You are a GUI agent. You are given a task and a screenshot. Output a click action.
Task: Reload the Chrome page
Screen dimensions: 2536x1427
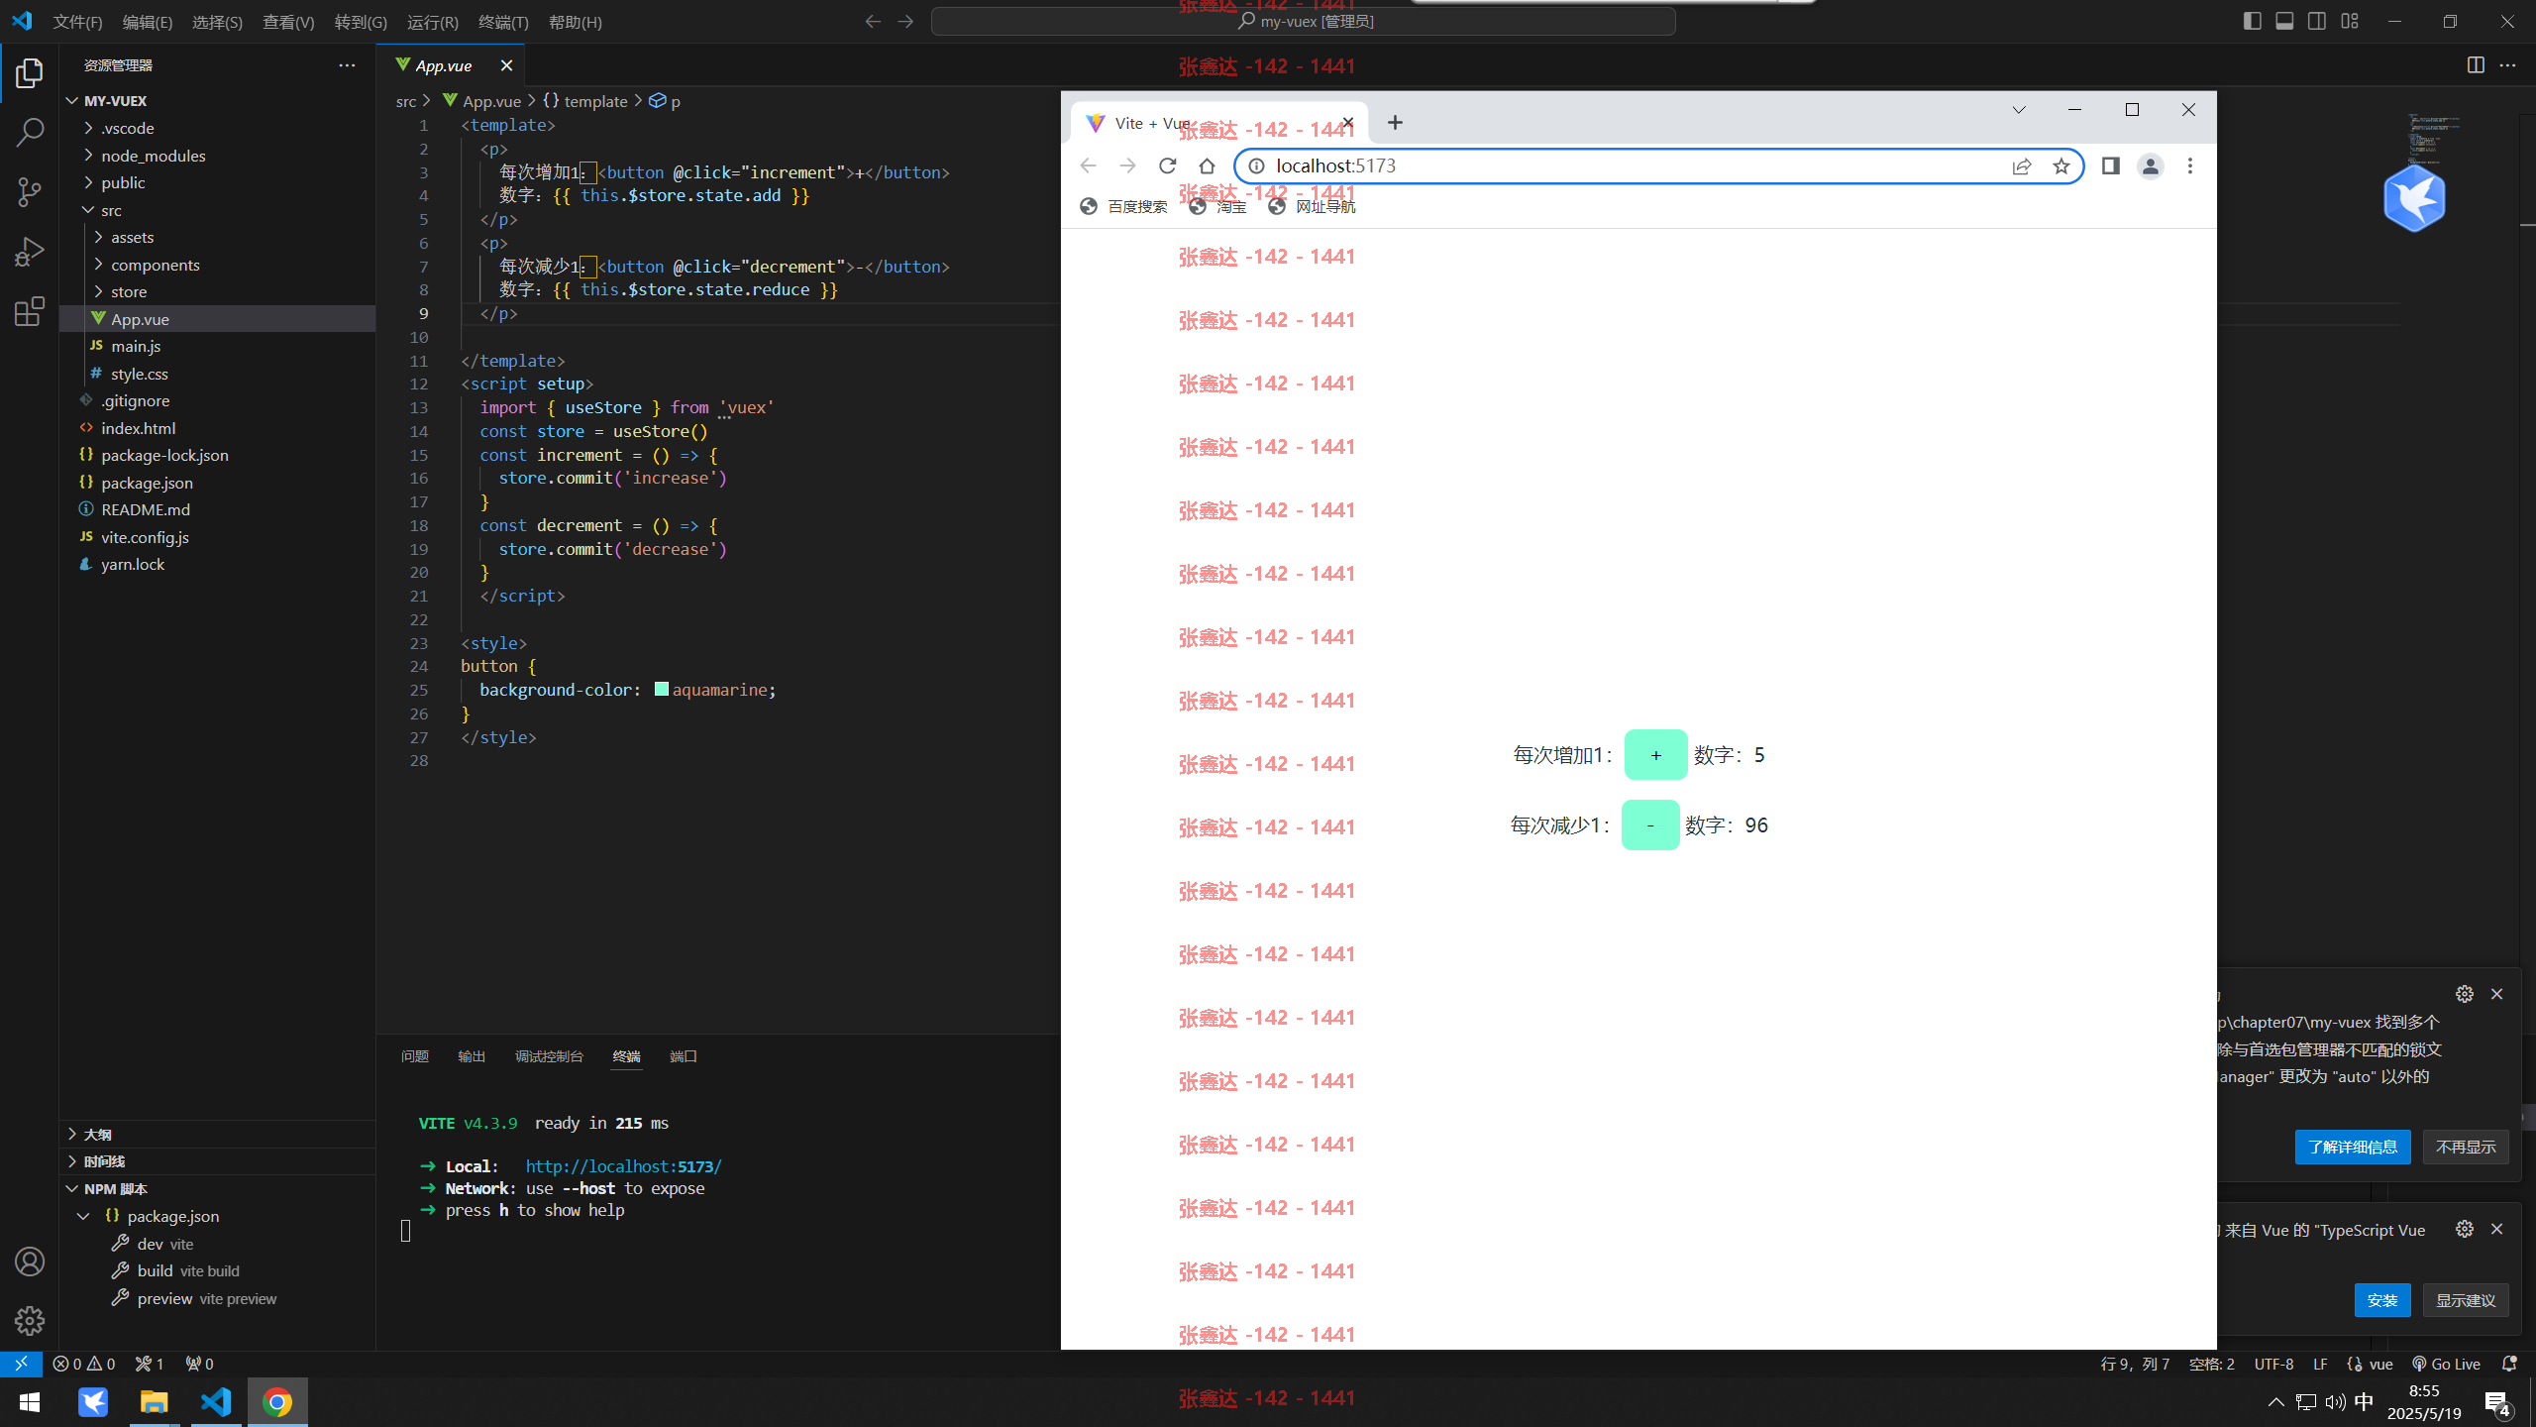(x=1168, y=166)
